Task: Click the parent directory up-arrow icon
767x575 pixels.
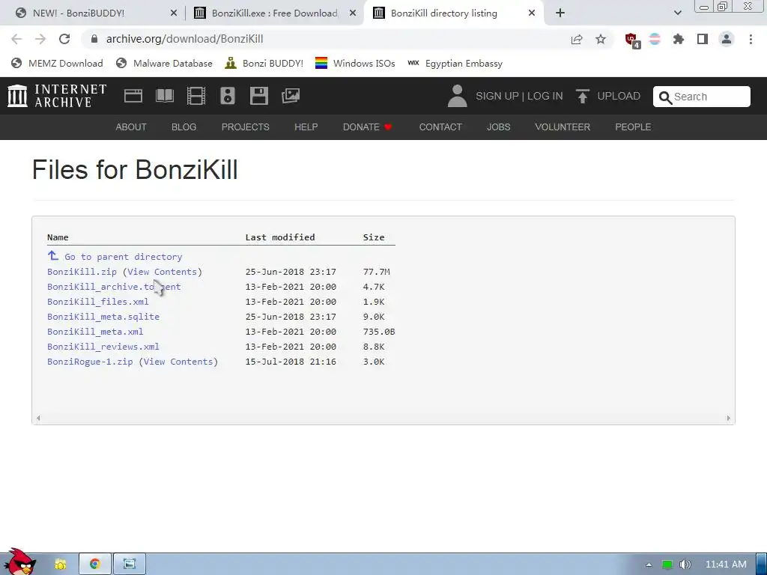Action: coord(53,256)
